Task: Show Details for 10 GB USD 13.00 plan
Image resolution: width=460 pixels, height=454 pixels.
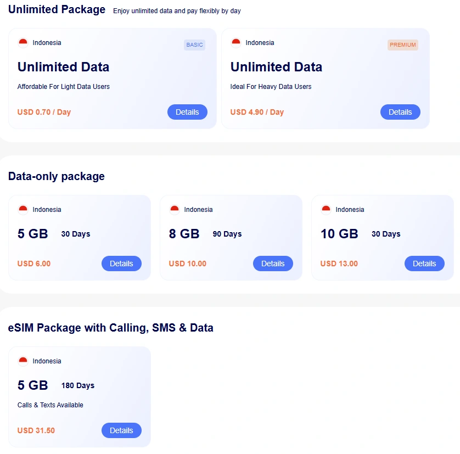Action: click(424, 264)
